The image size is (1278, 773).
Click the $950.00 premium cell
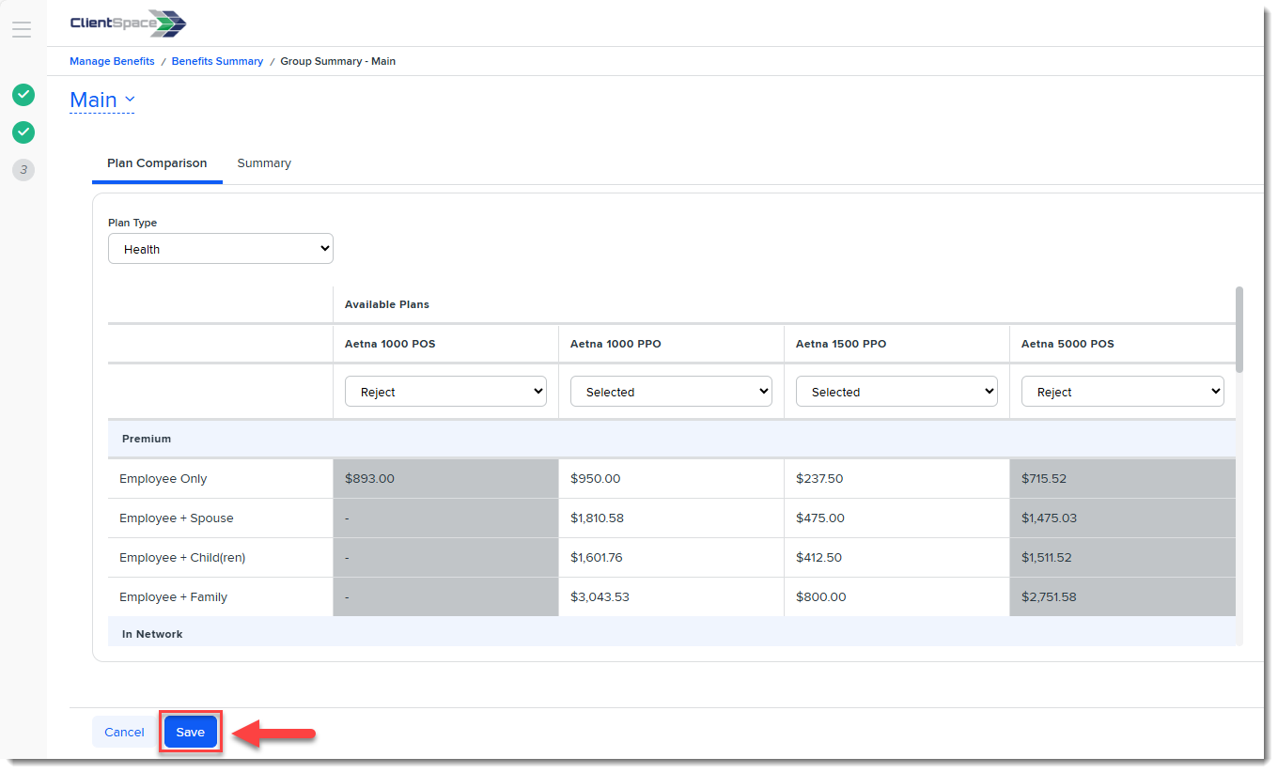[671, 479]
